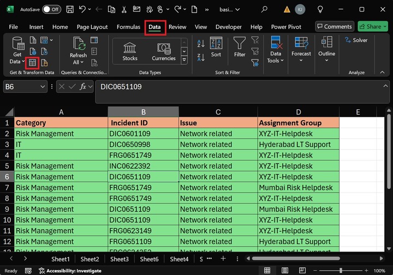The image size is (393, 275).
Task: Click the Save icon in title bar
Action: point(69,9)
